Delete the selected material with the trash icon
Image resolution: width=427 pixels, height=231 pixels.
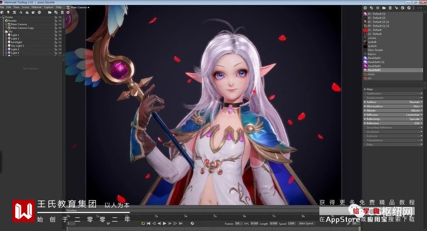tap(390, 8)
